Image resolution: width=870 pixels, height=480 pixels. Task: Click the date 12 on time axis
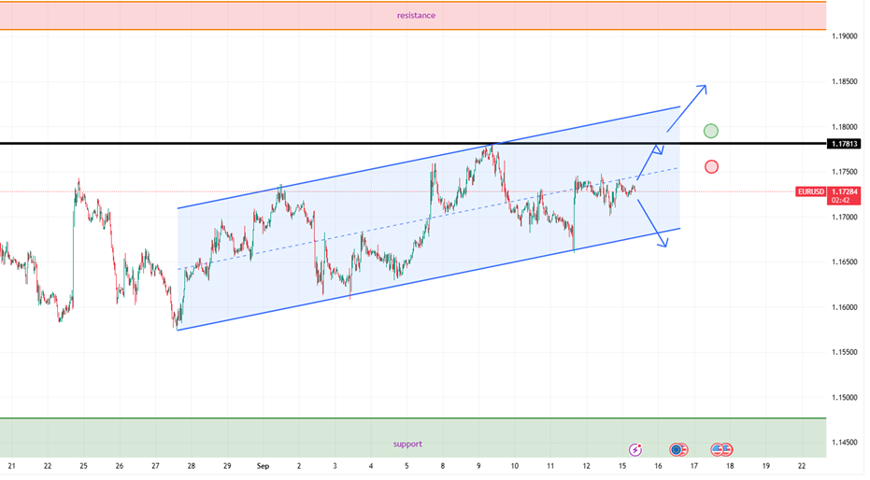(587, 466)
